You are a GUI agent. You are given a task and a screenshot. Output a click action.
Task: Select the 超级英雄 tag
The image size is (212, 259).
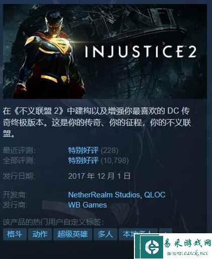pyautogui.click(x=73, y=234)
